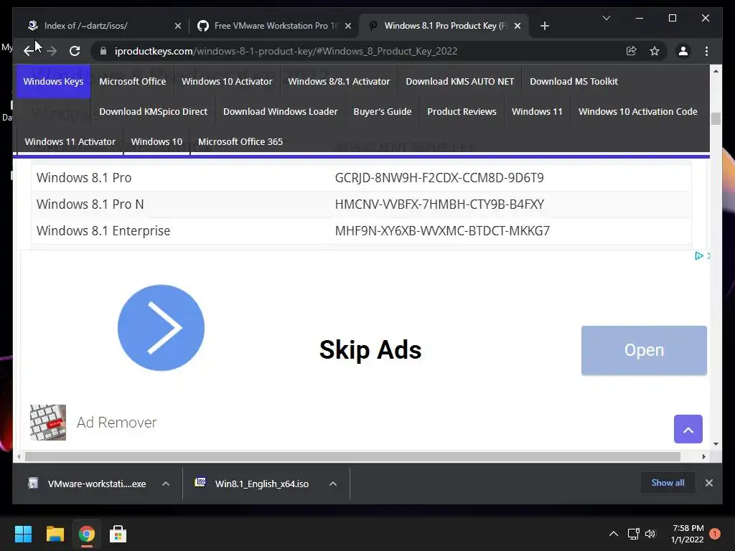Open the volume speaker tray icon
This screenshot has height=551, width=735.
pos(650,534)
